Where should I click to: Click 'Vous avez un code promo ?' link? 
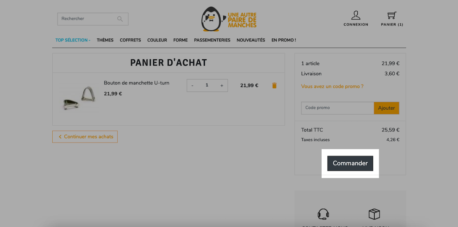coord(332,86)
